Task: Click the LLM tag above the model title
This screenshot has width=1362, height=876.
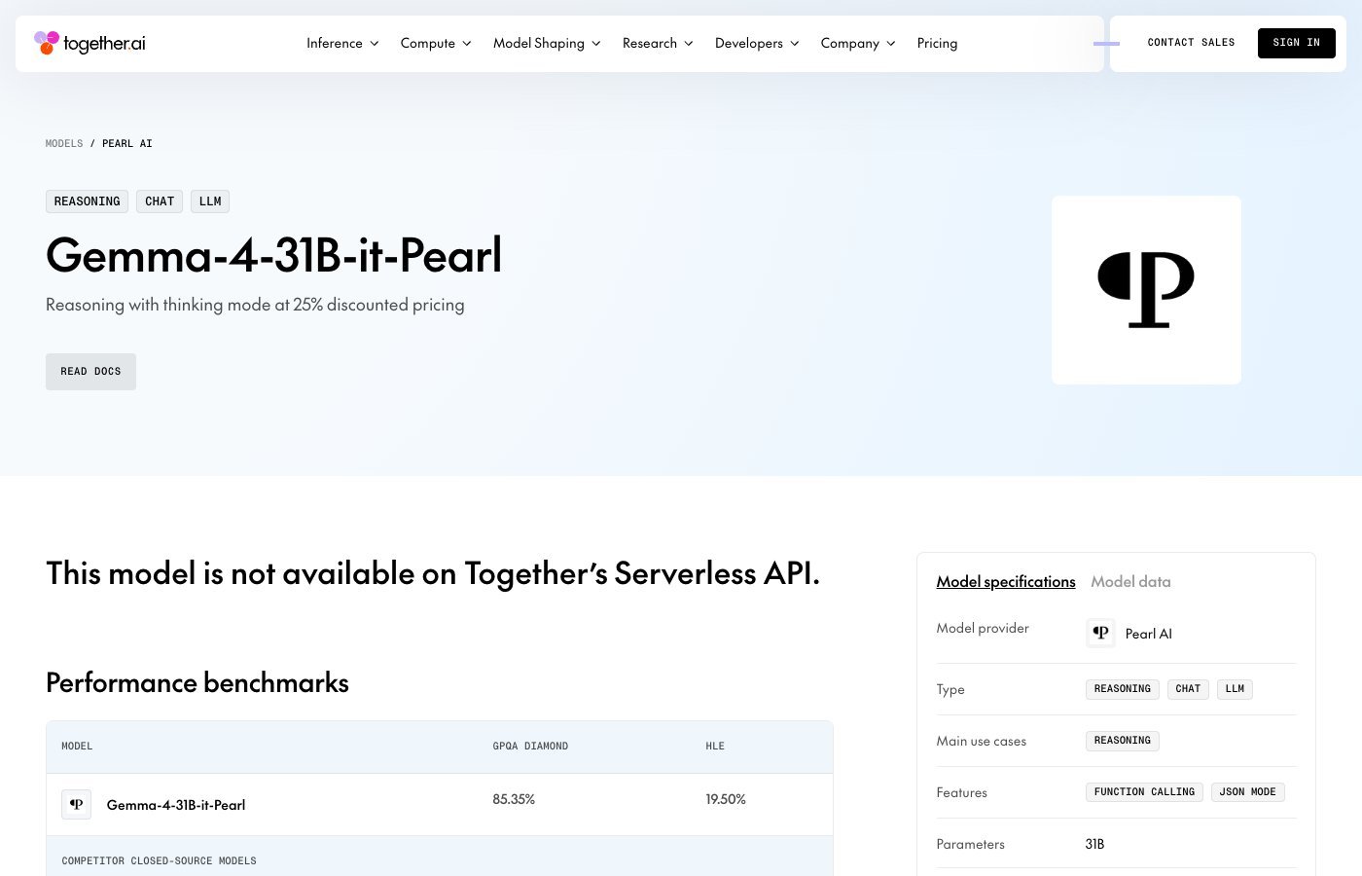Action: [x=210, y=201]
